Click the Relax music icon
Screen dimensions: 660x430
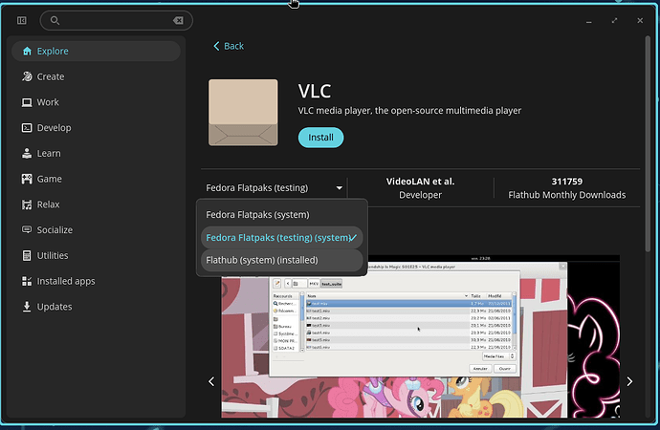[27, 204]
